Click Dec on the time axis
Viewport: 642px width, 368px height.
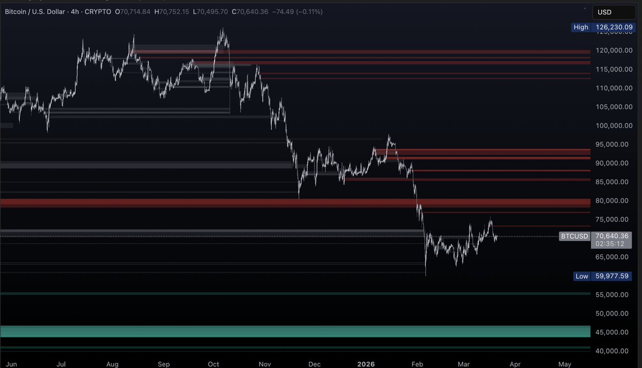(315, 364)
